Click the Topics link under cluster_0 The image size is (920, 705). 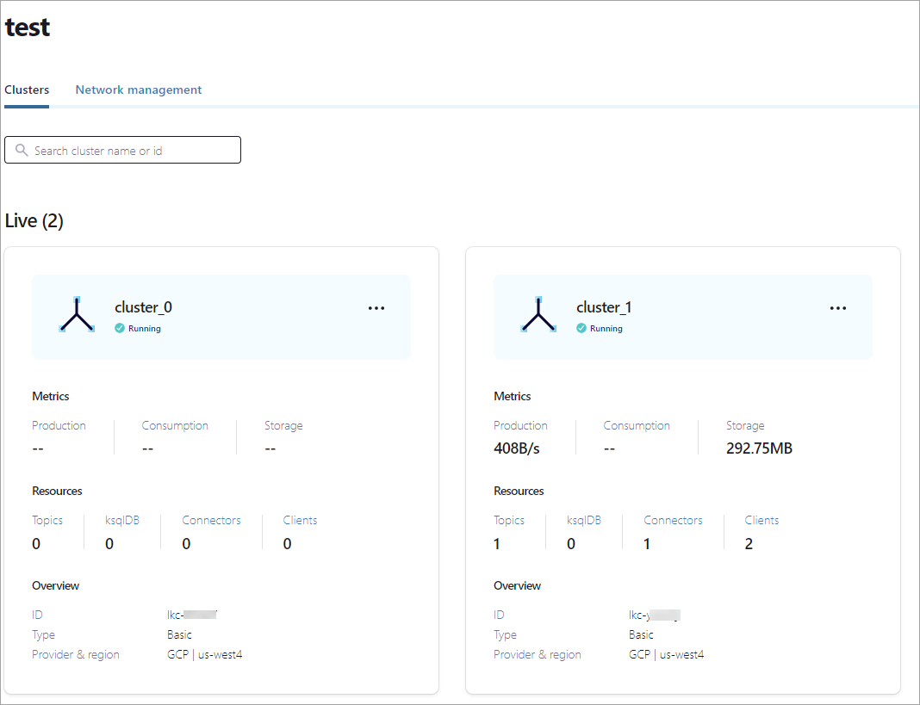point(47,520)
